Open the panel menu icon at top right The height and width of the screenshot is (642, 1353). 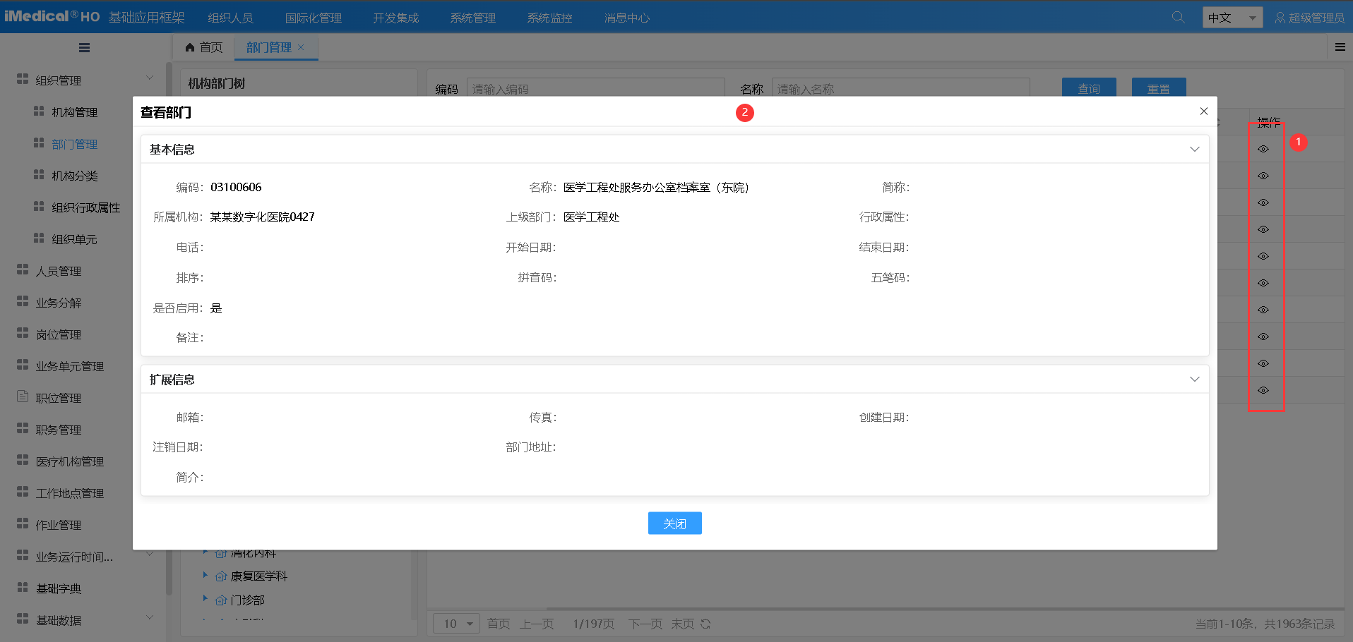pos(1340,47)
